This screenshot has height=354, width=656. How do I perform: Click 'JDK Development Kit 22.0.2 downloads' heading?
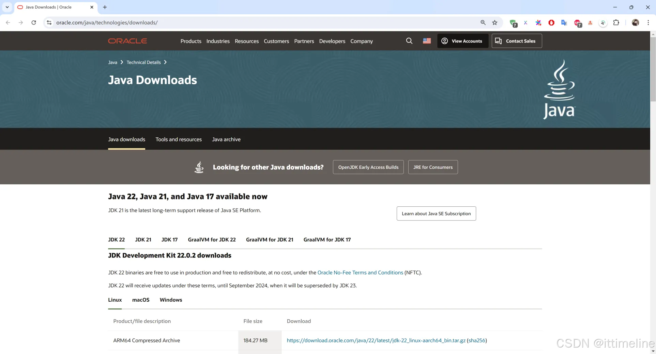pyautogui.click(x=170, y=255)
